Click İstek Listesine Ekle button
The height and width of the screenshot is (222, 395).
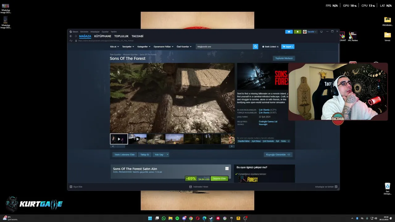click(x=125, y=154)
